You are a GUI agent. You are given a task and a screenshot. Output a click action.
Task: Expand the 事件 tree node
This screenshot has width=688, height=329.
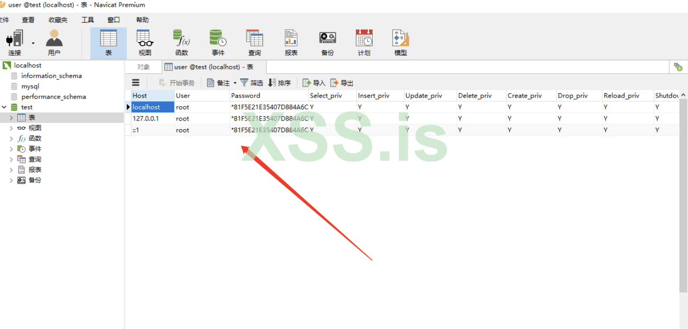tap(11, 149)
